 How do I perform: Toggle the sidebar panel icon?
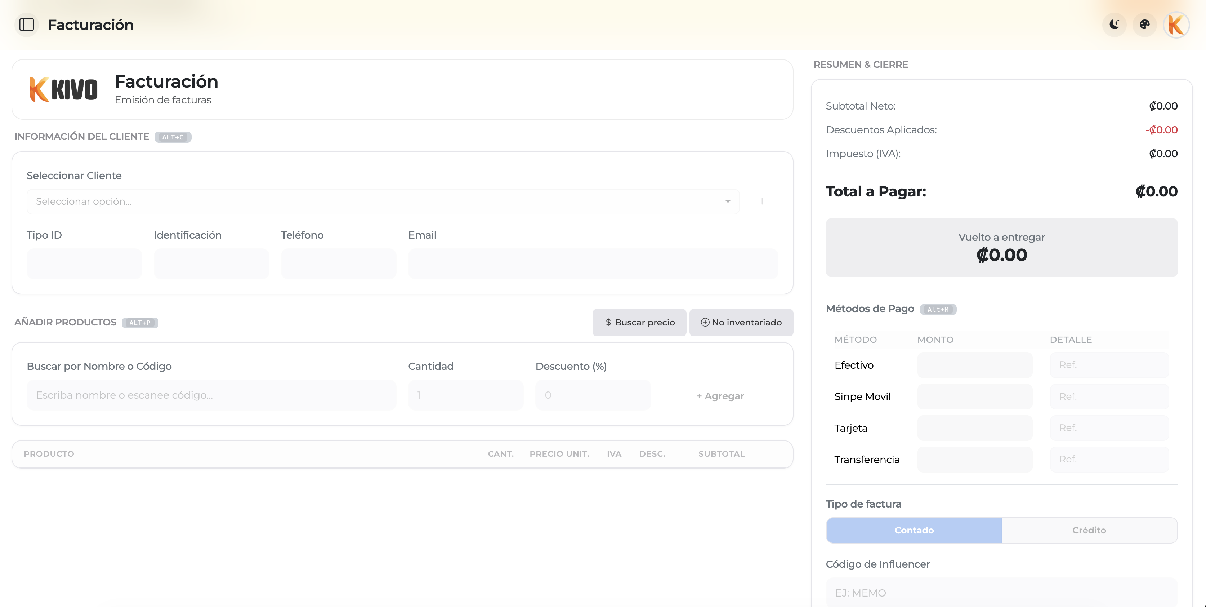coord(27,25)
